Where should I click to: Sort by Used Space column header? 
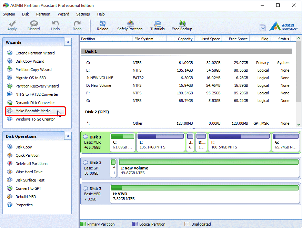pyautogui.click(x=208, y=39)
